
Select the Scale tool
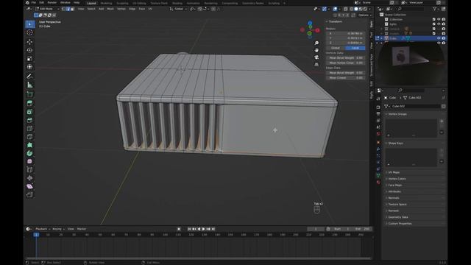tap(29, 59)
